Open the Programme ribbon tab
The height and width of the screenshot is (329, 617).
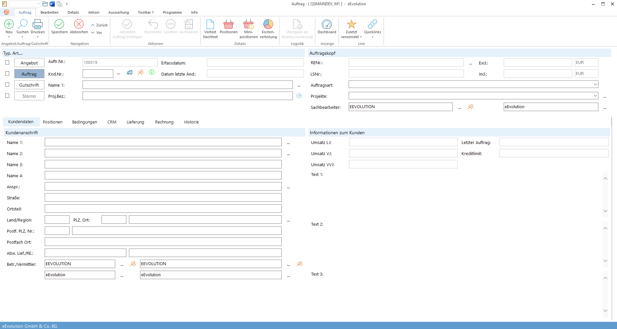coord(172,12)
